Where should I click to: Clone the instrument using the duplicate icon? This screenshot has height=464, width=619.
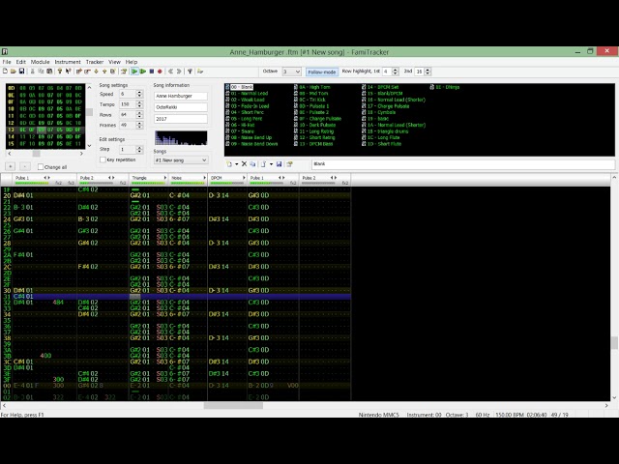click(252, 164)
